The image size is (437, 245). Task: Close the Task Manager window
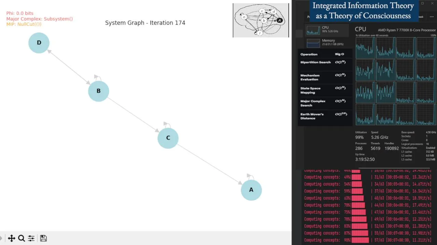[432, 3]
